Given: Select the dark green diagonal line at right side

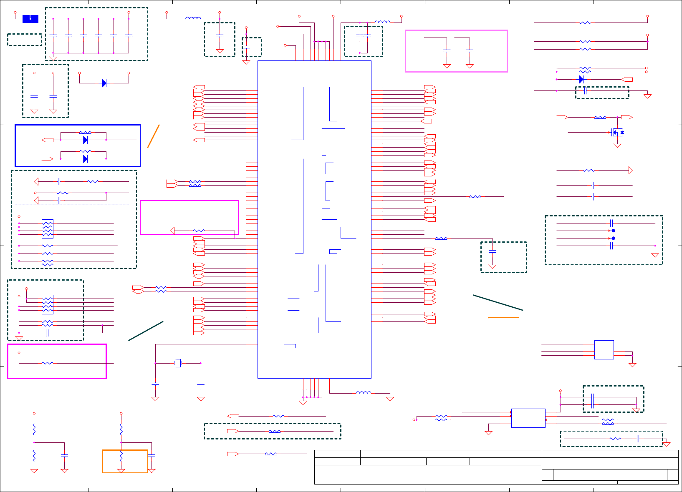Looking at the screenshot, I should click(498, 303).
